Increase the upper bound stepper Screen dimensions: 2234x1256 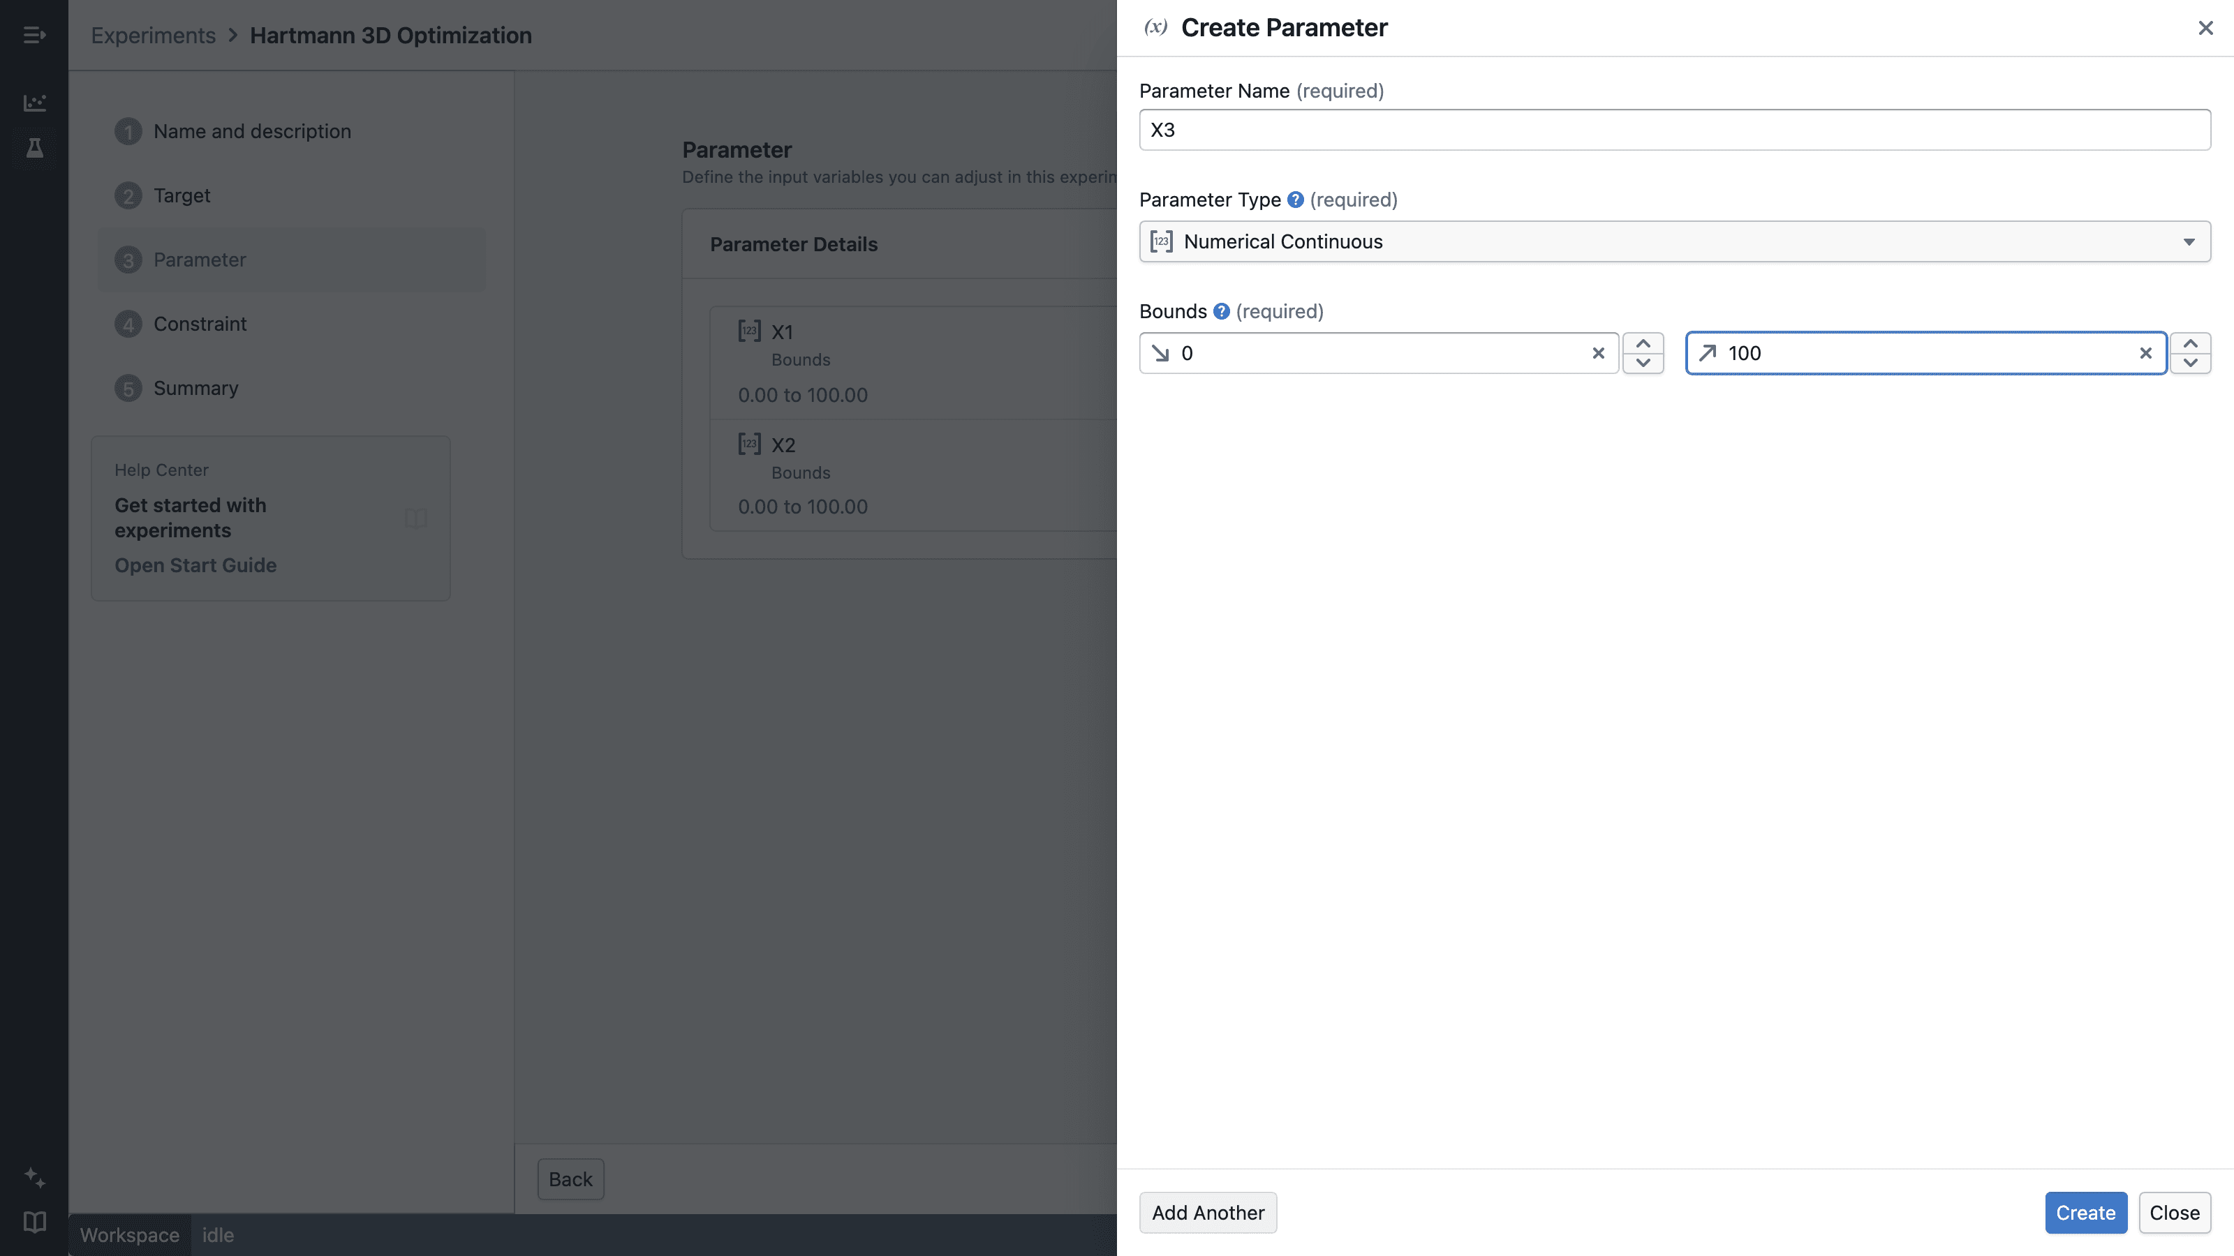click(x=2190, y=343)
